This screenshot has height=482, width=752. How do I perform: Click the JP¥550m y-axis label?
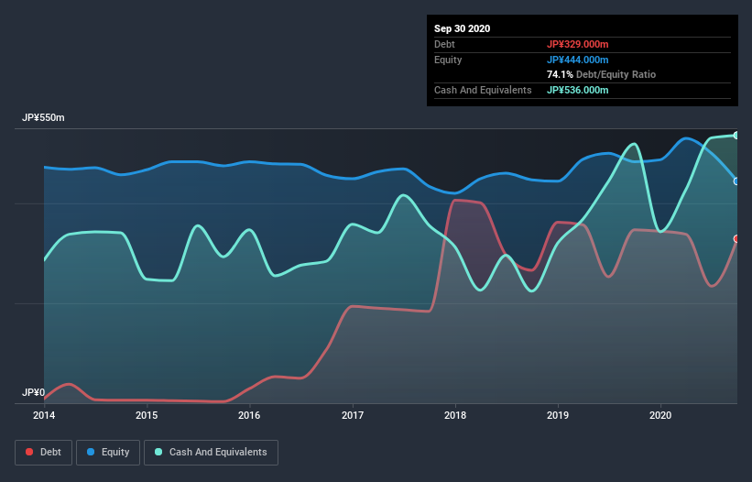click(43, 118)
